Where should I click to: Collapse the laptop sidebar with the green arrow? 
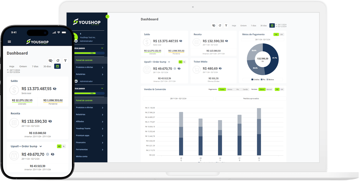point(107,17)
